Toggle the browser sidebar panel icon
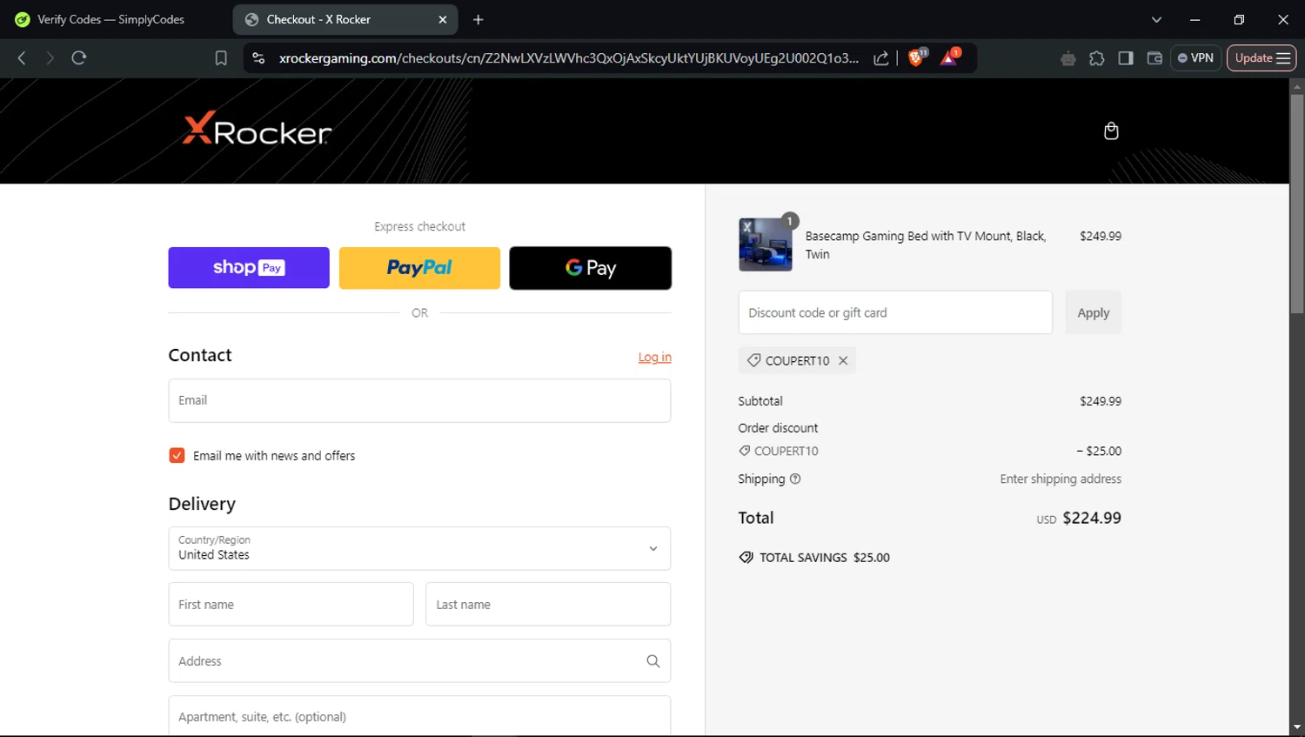This screenshot has height=737, width=1305. tap(1126, 58)
